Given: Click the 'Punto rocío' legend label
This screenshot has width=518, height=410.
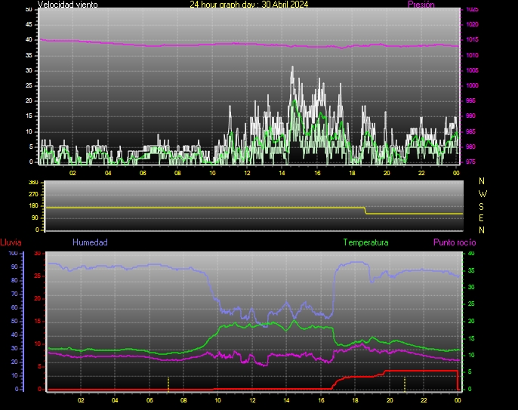Looking at the screenshot, I should [x=455, y=242].
